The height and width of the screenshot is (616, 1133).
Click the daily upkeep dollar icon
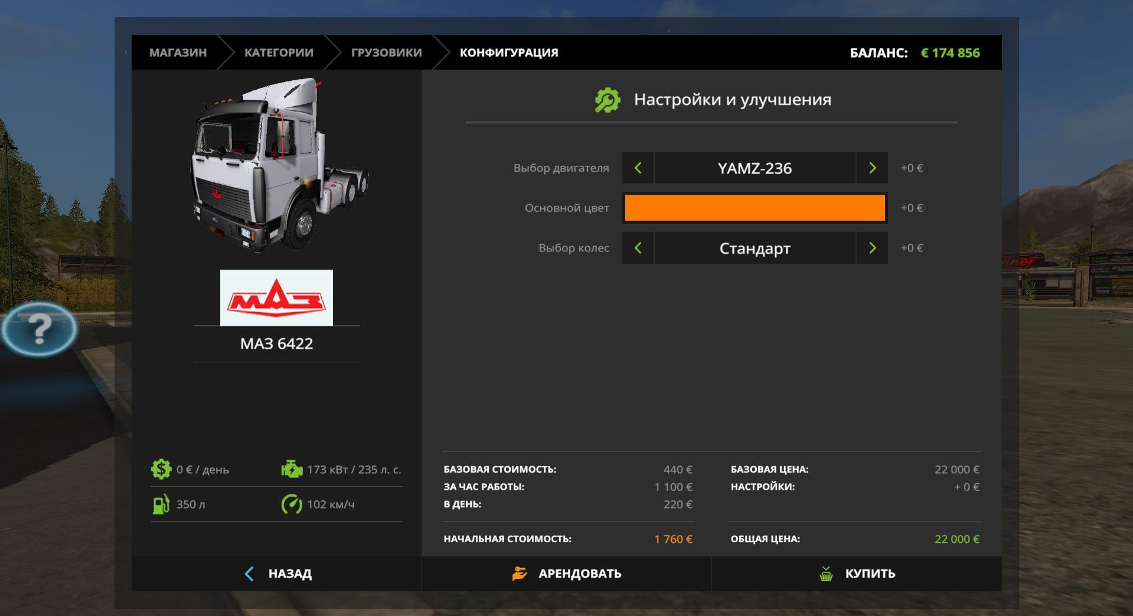pyautogui.click(x=161, y=470)
